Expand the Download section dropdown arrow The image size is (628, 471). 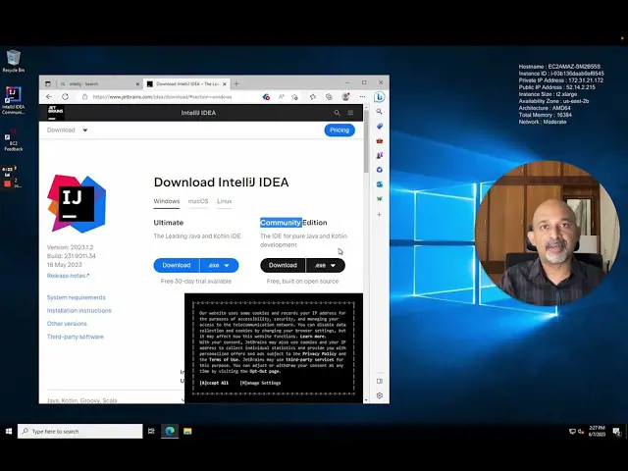click(x=85, y=131)
